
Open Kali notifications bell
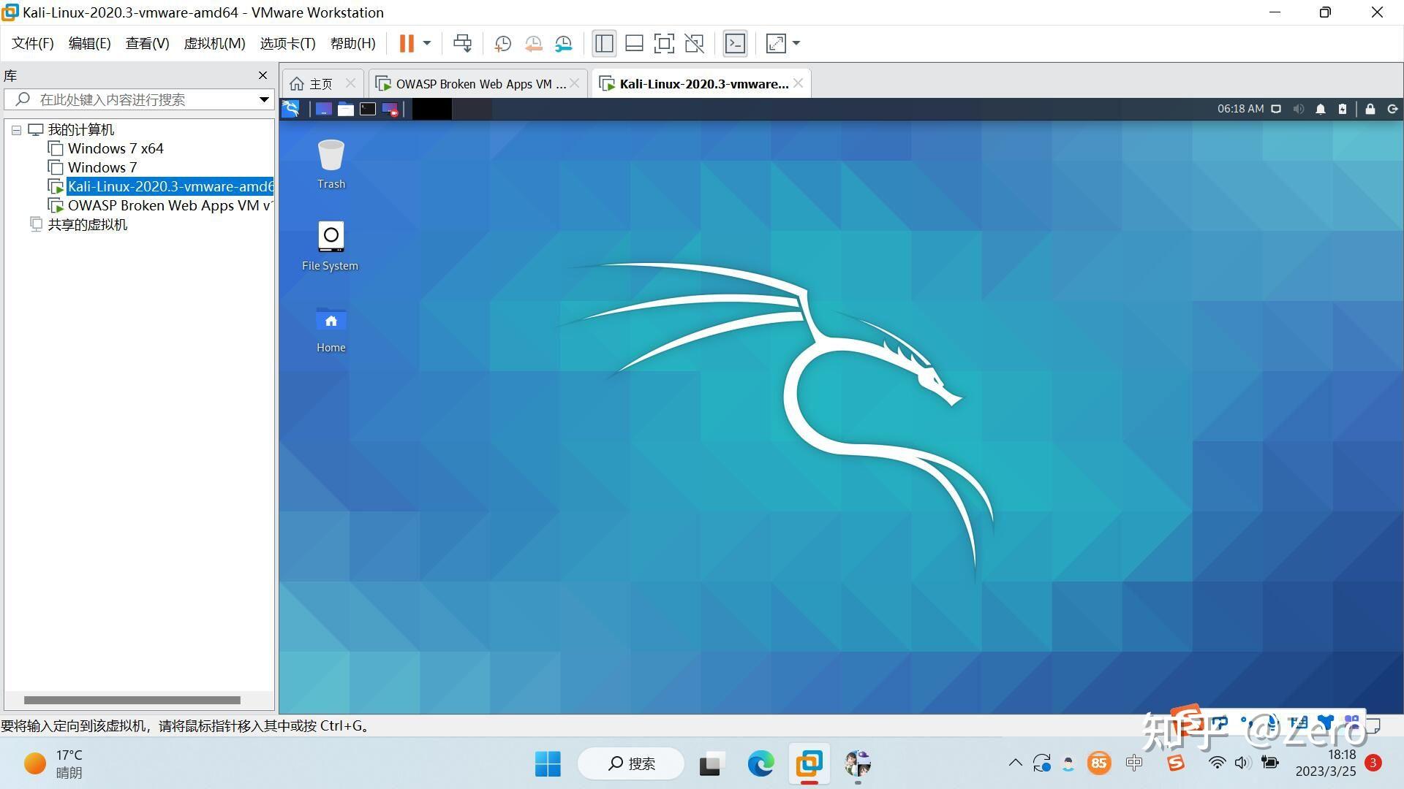(1321, 109)
